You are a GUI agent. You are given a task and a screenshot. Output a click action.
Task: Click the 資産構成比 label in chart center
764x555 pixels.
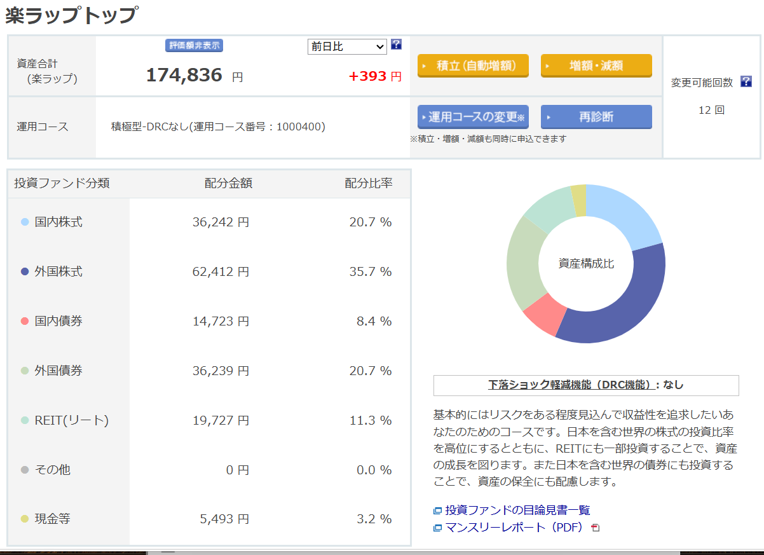586,263
